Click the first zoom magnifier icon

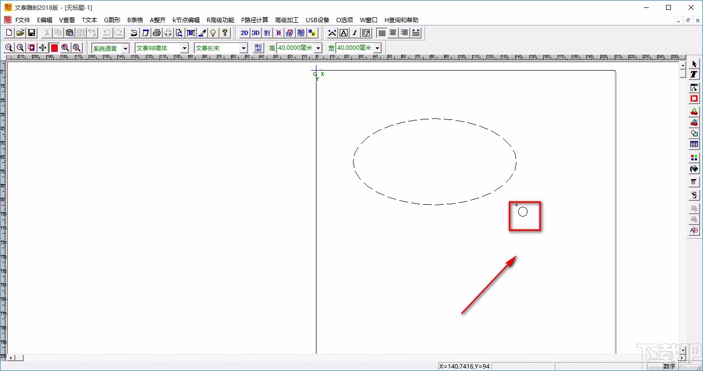(9, 47)
